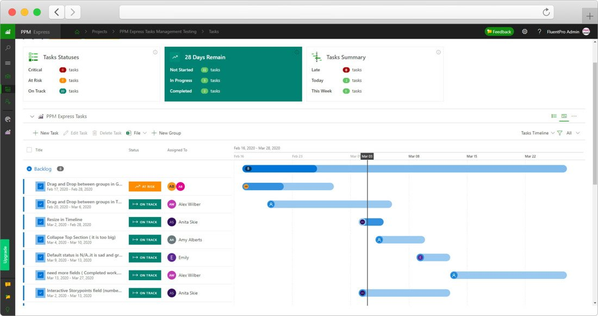Open the File dropdown menu

point(136,133)
